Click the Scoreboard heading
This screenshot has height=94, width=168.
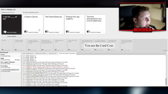(x=4, y=52)
